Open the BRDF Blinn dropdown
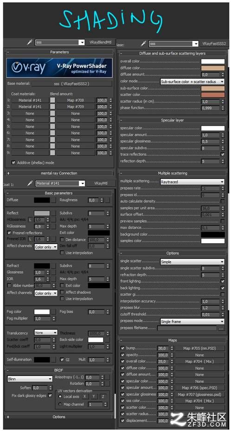232x432 pixels. pyautogui.click(x=30, y=379)
